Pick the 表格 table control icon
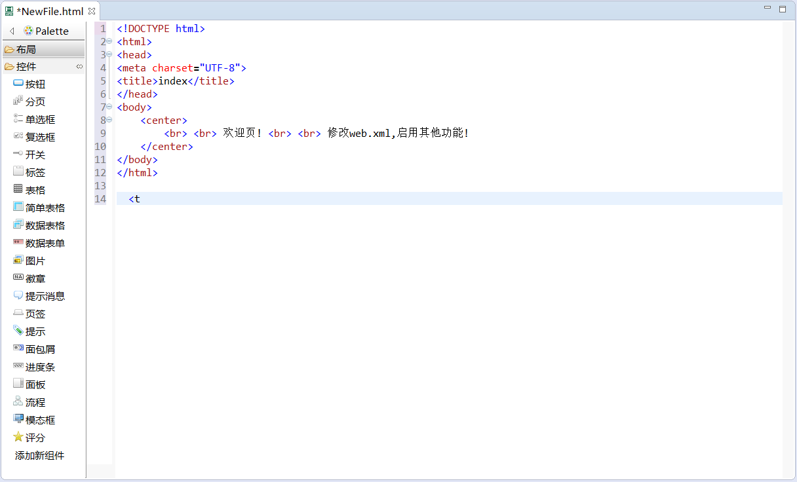The width and height of the screenshot is (797, 482). [x=18, y=190]
